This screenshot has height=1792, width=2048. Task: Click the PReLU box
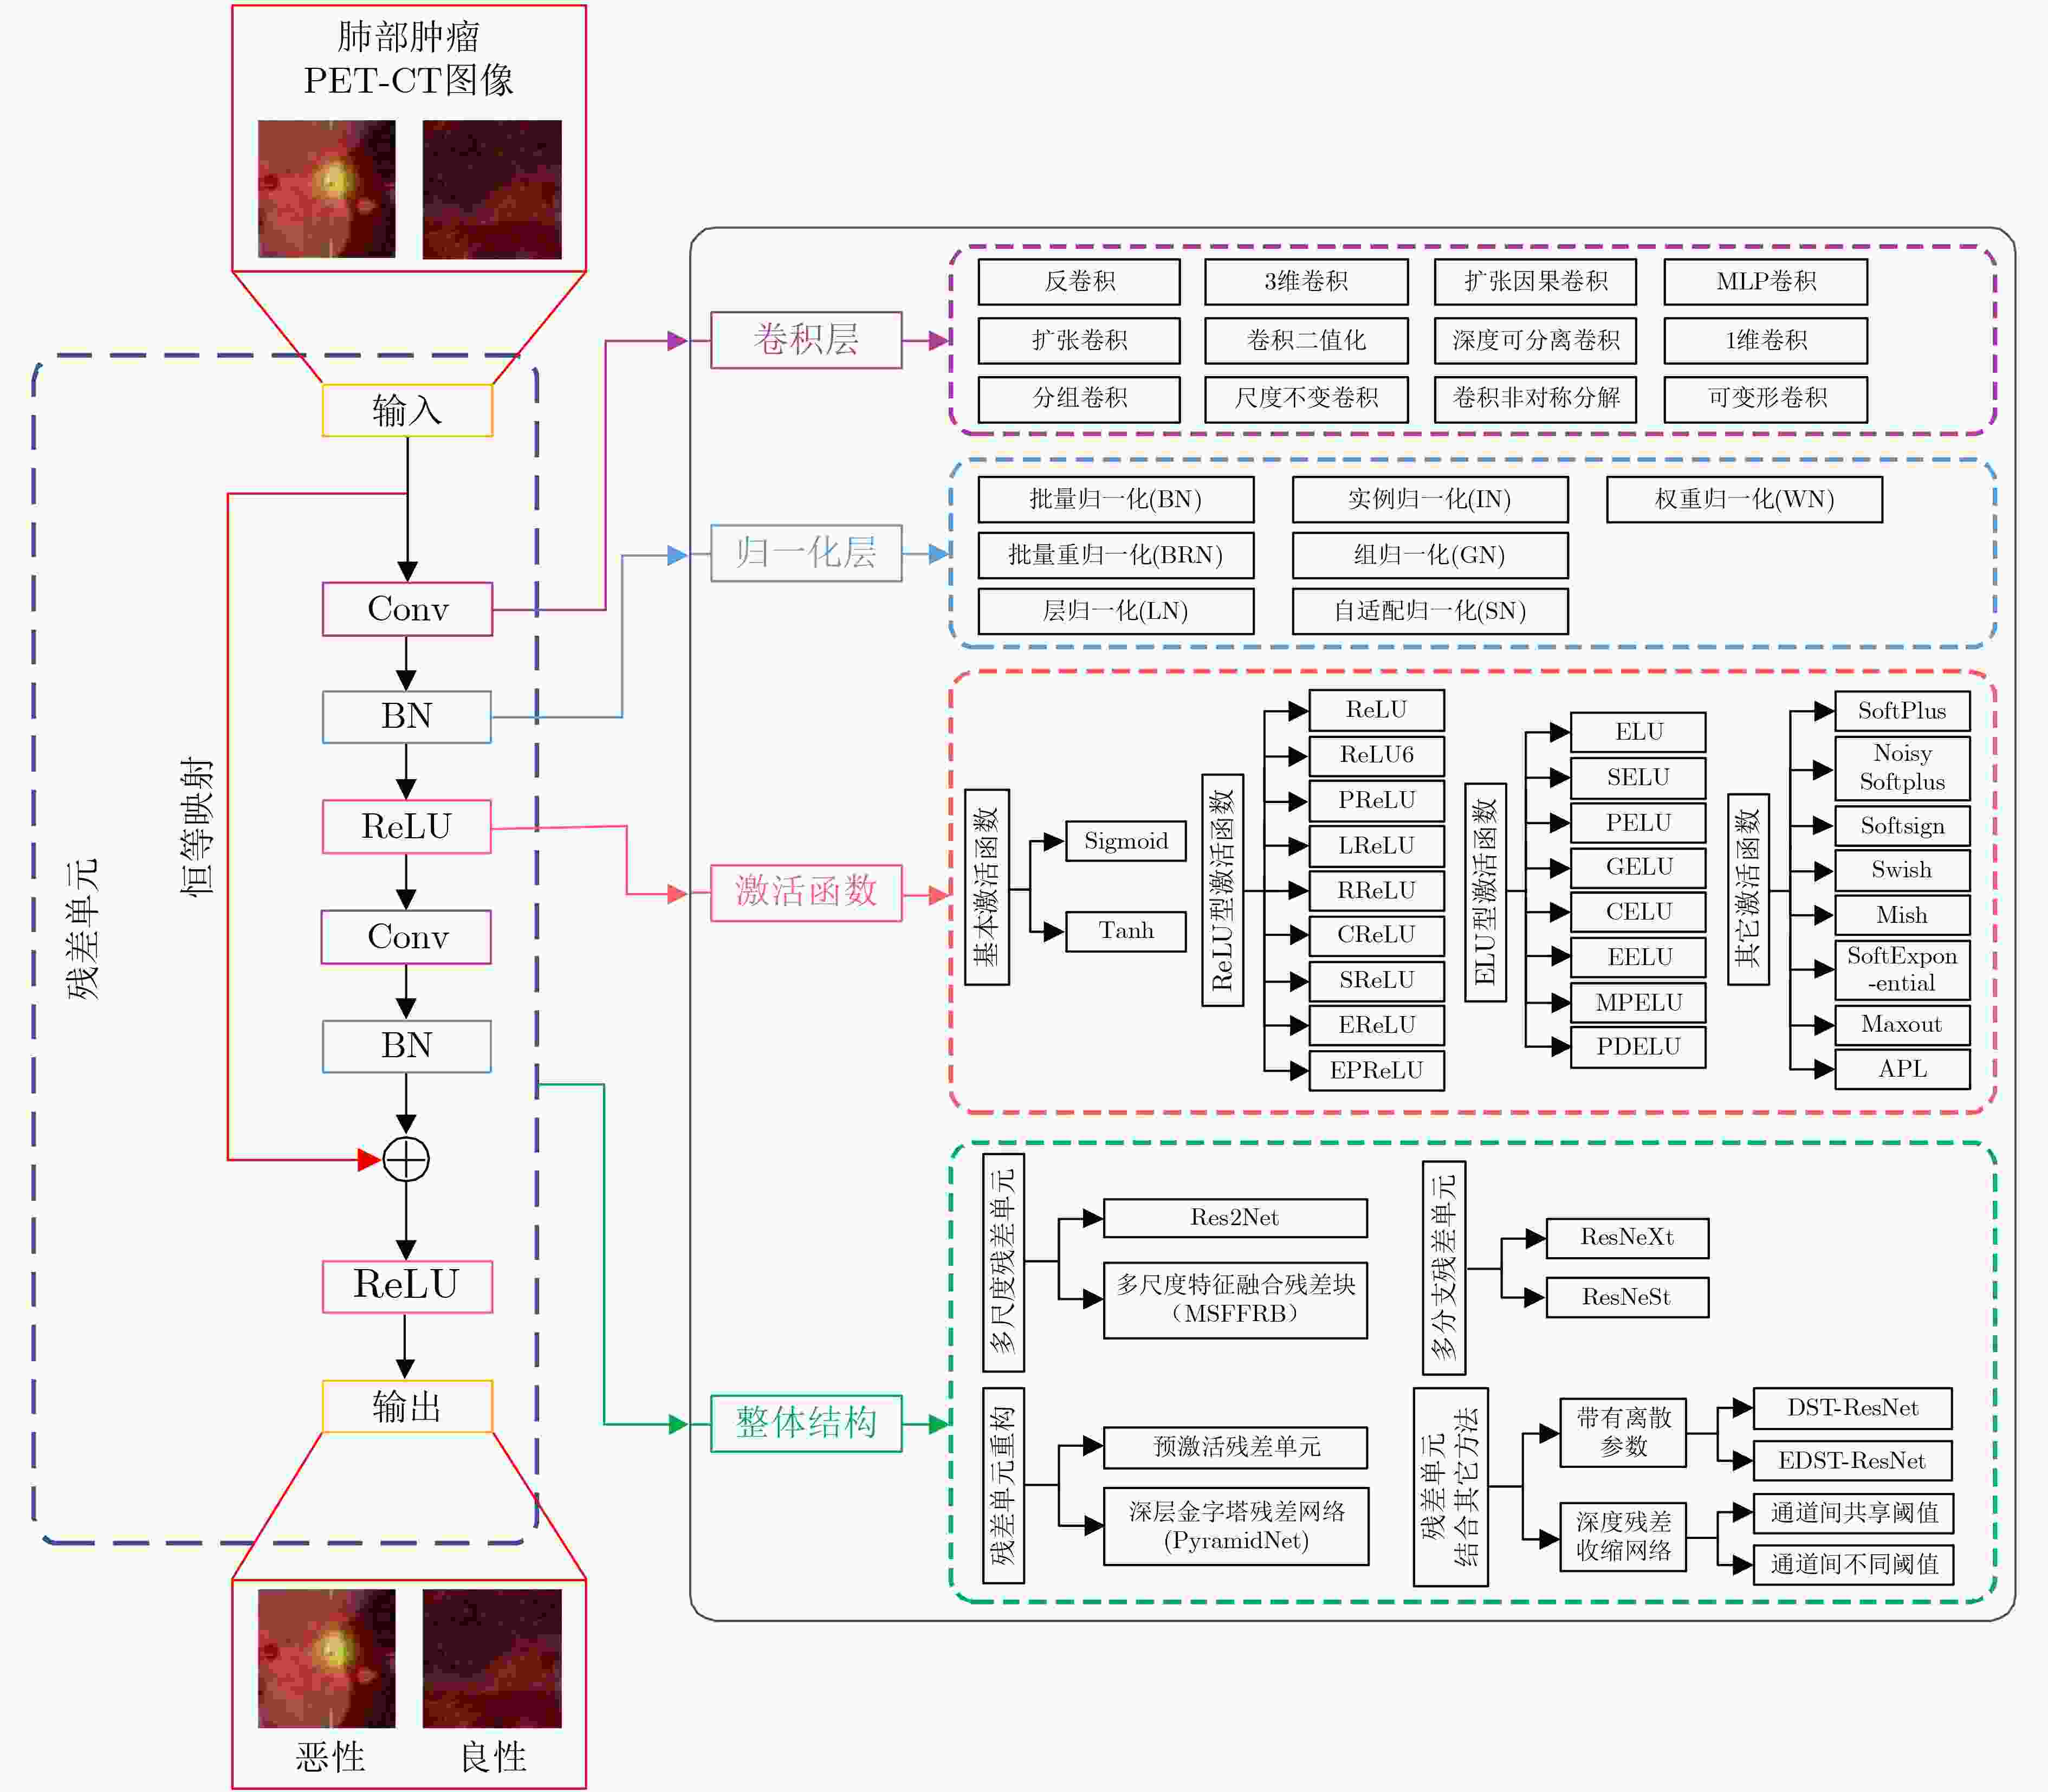tap(1376, 800)
